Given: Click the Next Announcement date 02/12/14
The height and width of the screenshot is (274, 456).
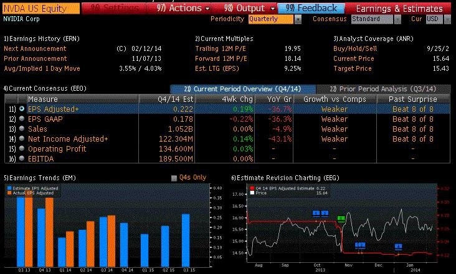Looking at the screenshot, I should (146, 48).
